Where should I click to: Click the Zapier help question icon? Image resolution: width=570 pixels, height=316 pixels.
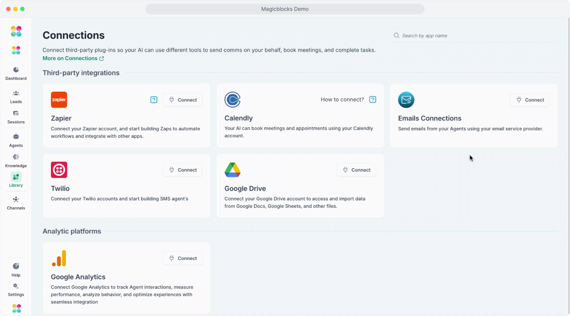[x=154, y=100]
